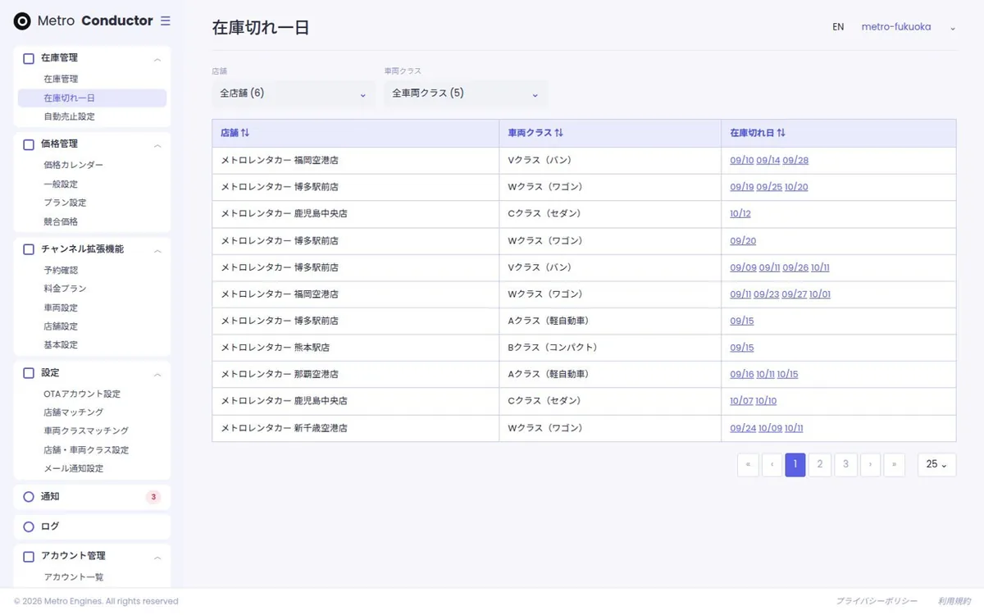This screenshot has width=984, height=615.
Task: Go to page 2
Action: point(820,465)
